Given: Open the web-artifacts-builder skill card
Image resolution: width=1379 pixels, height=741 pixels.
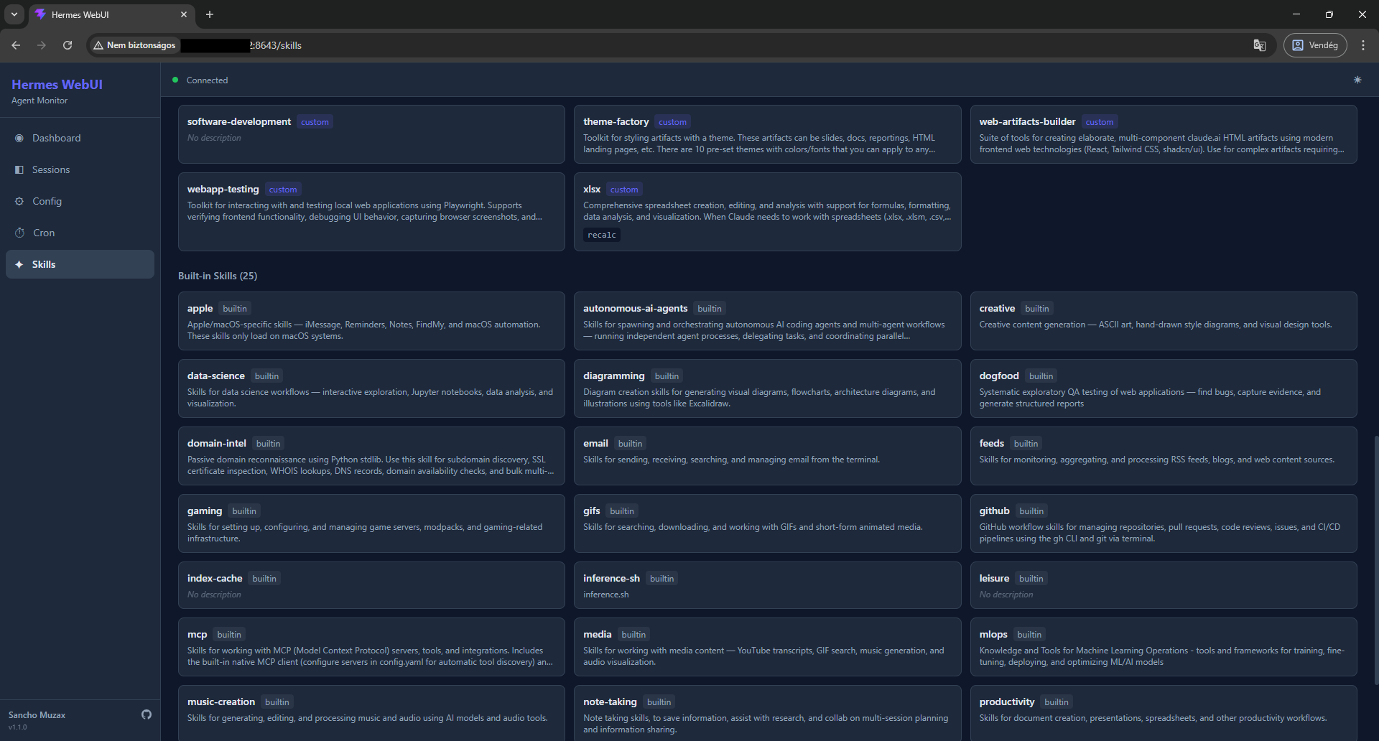Looking at the screenshot, I should point(1164,134).
